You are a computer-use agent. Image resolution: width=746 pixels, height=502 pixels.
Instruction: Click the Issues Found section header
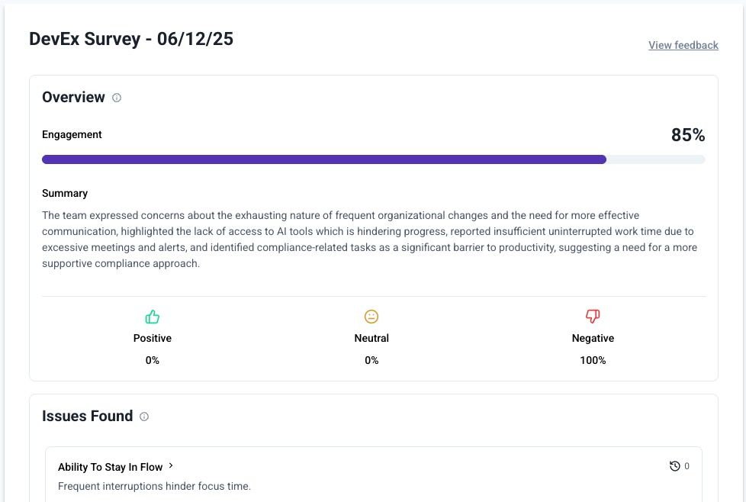(88, 416)
